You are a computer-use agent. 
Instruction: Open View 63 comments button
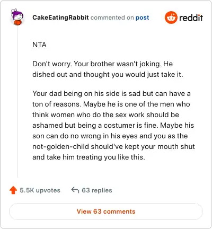click(x=106, y=212)
